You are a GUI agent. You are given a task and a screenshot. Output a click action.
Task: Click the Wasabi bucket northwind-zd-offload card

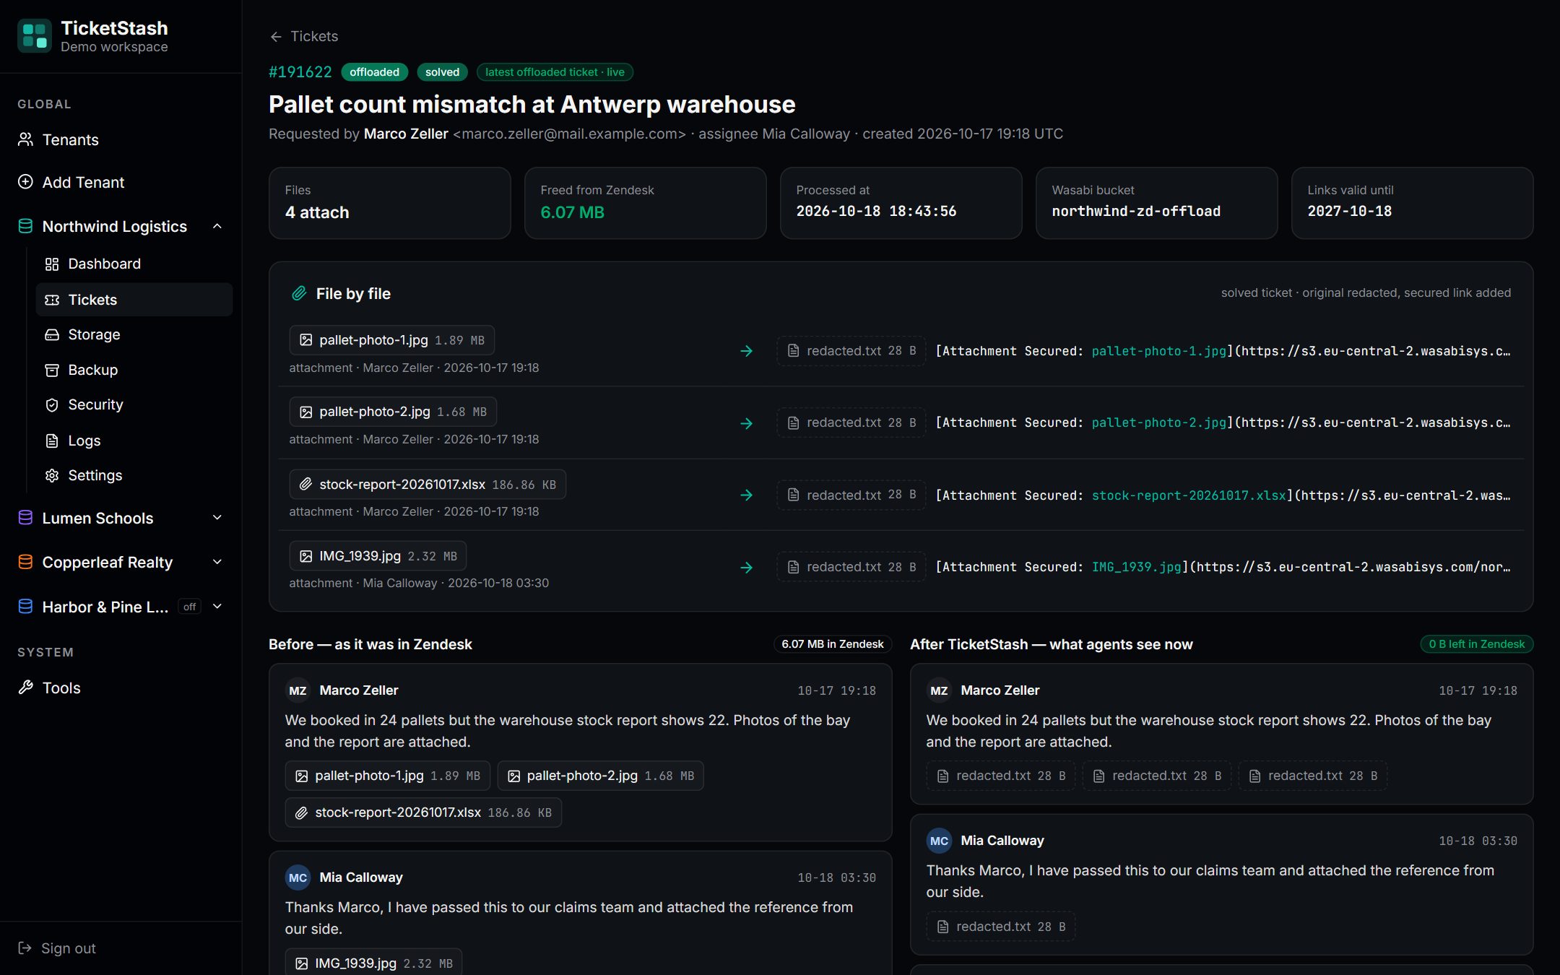1156,203
